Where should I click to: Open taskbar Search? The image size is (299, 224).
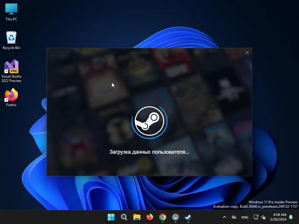(x=124, y=217)
